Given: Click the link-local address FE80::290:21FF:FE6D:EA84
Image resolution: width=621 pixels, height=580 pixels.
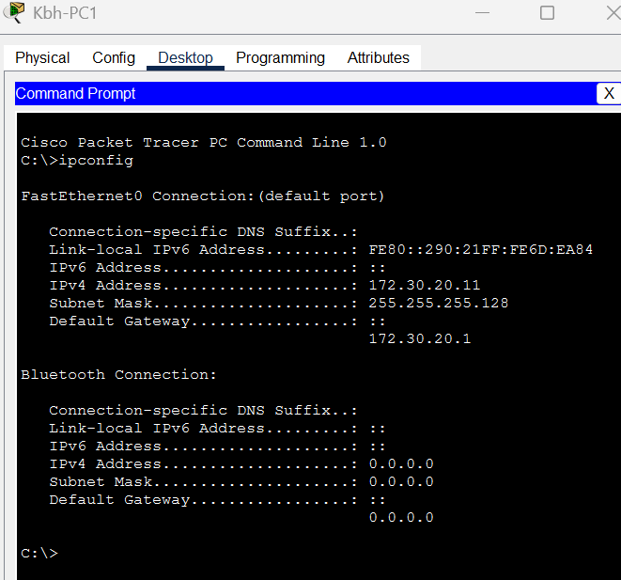Looking at the screenshot, I should [480, 250].
